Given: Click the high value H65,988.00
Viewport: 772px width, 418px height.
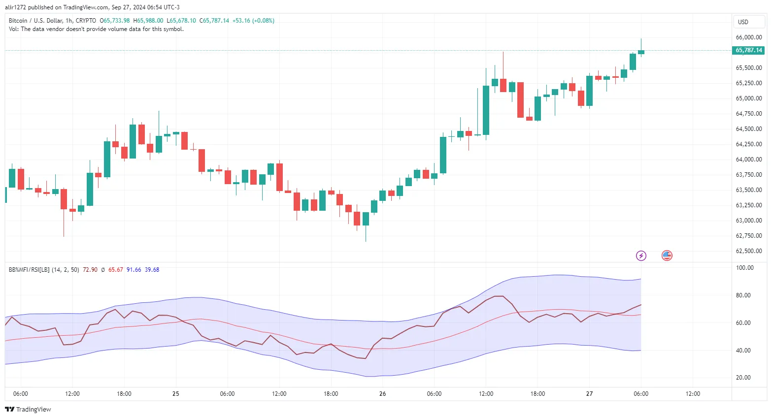Looking at the screenshot, I should [x=148, y=21].
